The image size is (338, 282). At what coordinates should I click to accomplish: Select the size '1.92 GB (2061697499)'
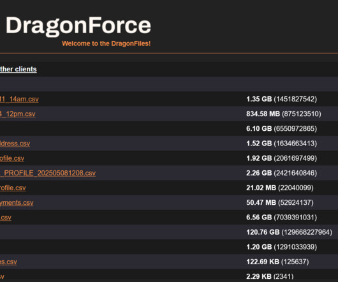click(281, 158)
